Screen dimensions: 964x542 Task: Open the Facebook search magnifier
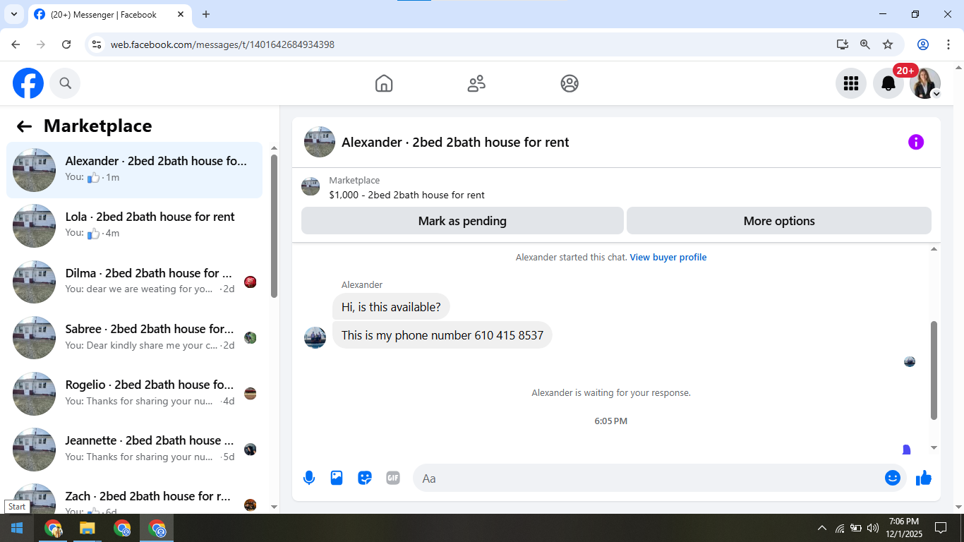tap(65, 83)
